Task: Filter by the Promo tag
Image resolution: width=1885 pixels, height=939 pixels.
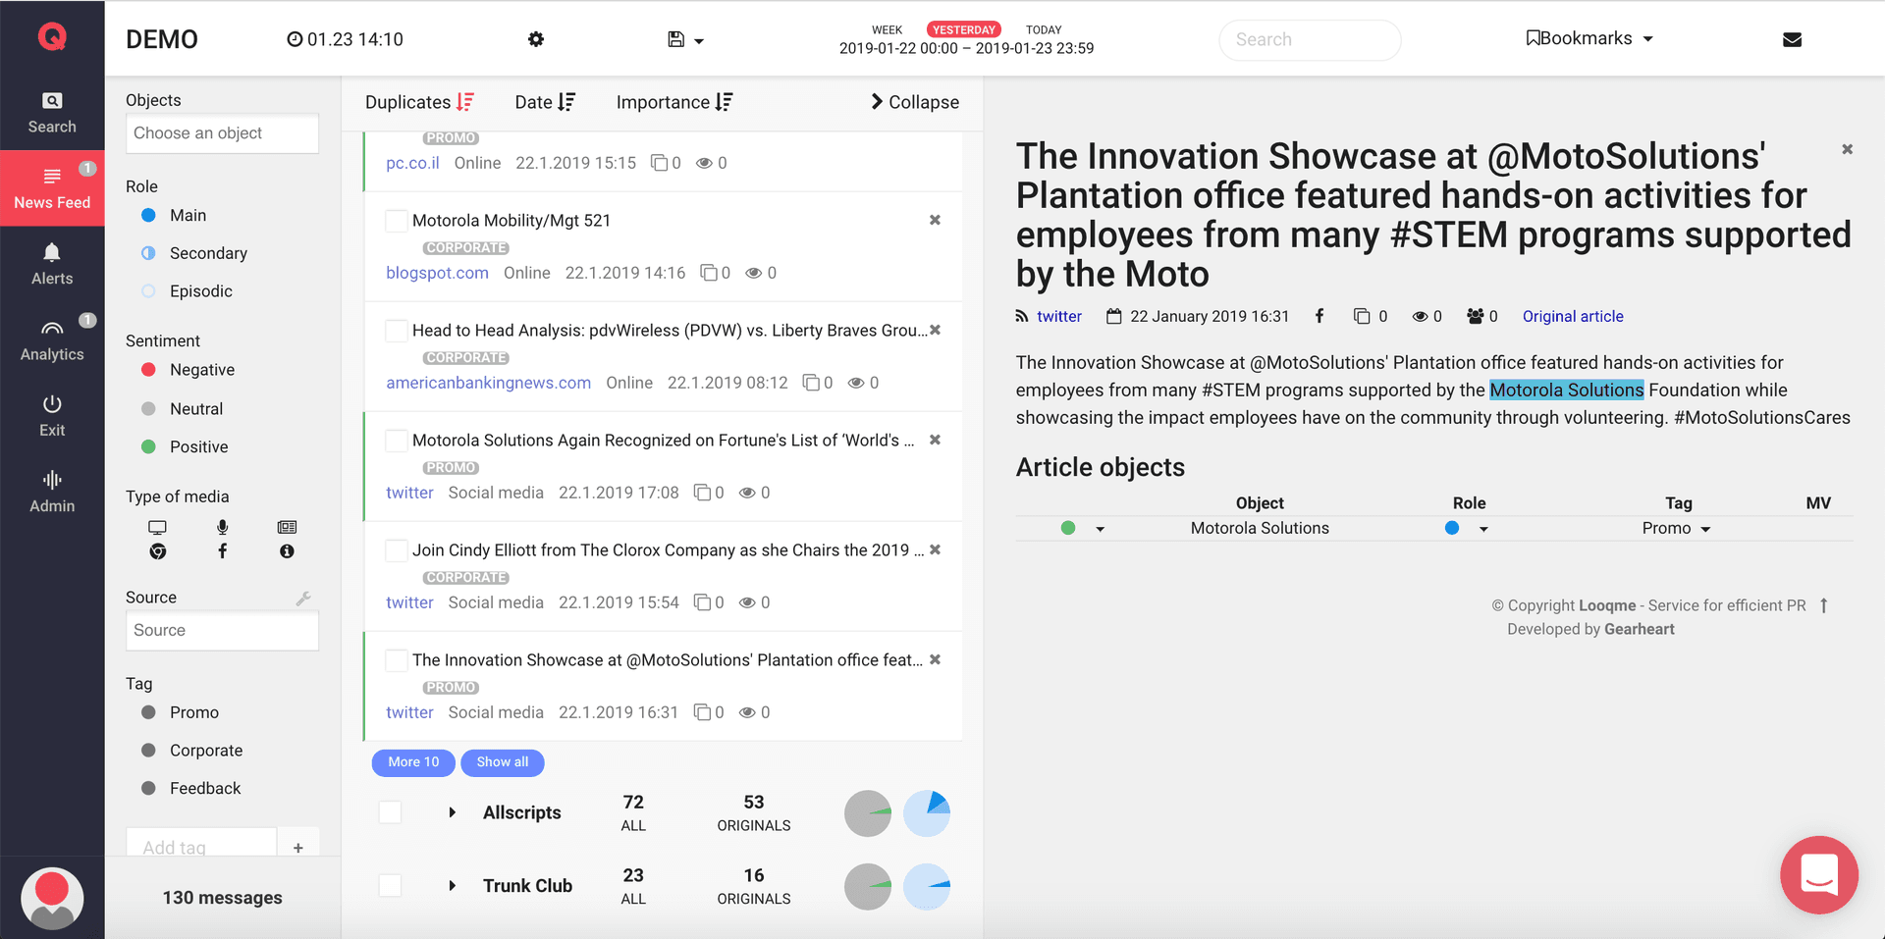Action: [180, 712]
